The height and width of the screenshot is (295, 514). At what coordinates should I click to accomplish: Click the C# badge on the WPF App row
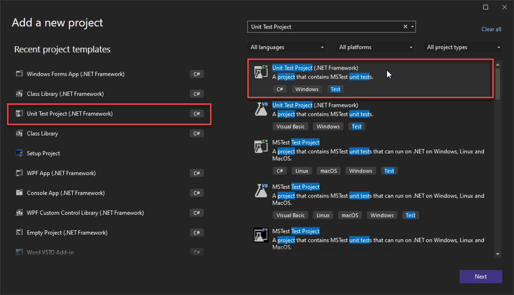(197, 173)
